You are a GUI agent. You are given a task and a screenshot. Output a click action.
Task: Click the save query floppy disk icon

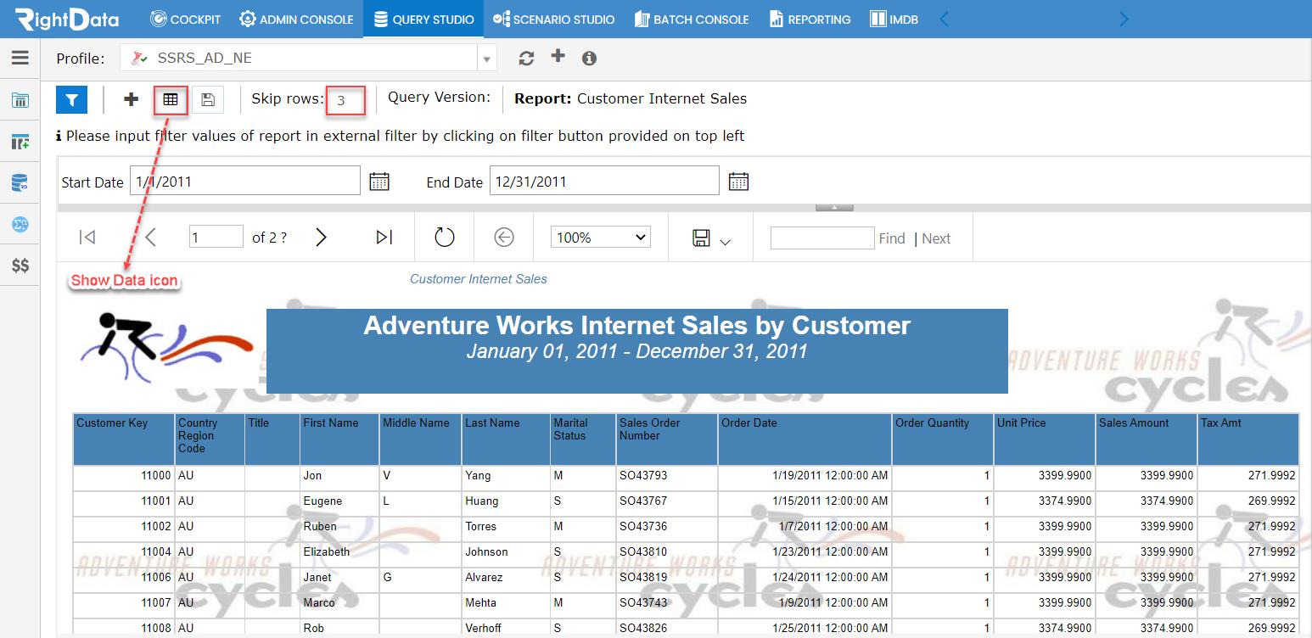[x=208, y=99]
